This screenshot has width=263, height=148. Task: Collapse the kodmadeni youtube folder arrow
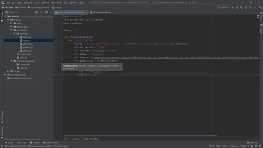click(x=11, y=61)
